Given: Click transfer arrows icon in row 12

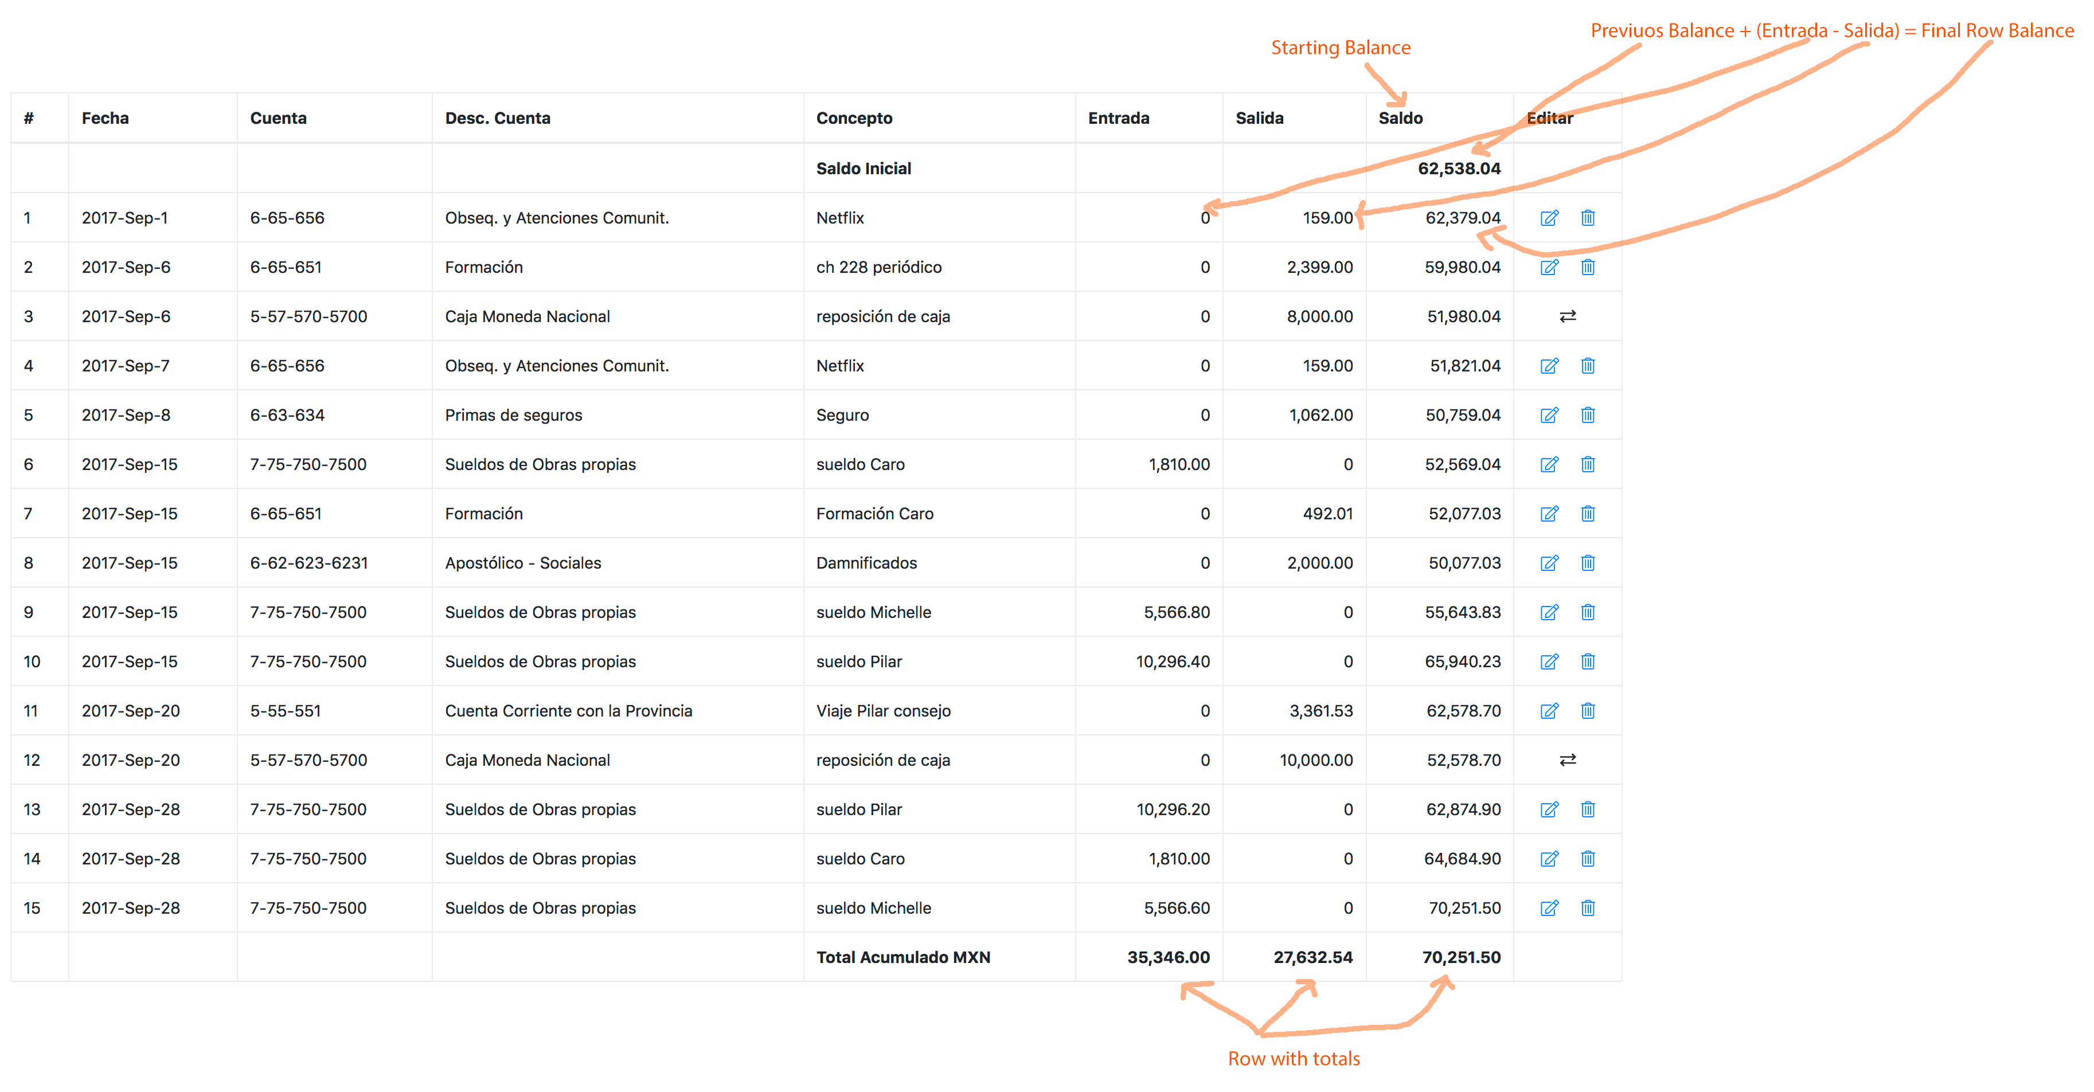Looking at the screenshot, I should [x=1568, y=760].
